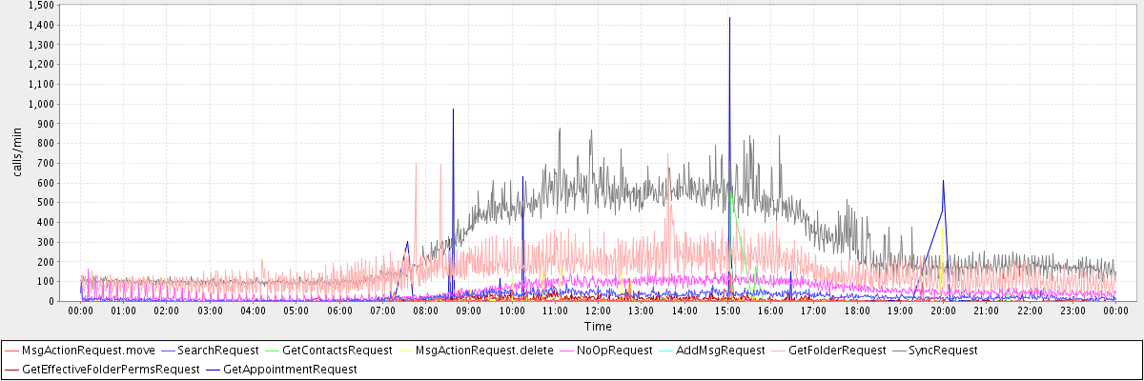This screenshot has width=1144, height=381.
Task: Select the GetAppointmentRequest legend entry
Action: click(289, 369)
